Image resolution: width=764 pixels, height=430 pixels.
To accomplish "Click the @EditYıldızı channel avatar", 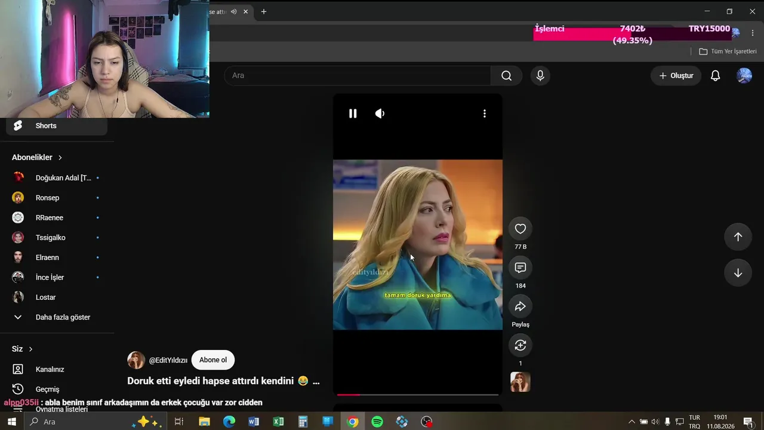I will (136, 360).
